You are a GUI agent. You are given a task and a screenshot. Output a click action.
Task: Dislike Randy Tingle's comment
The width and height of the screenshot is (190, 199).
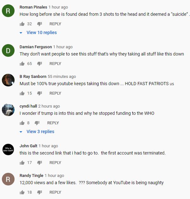[40, 192]
